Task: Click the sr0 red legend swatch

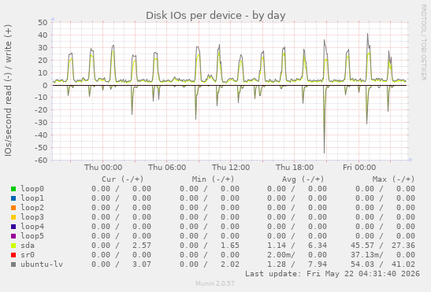Action: click(13, 255)
